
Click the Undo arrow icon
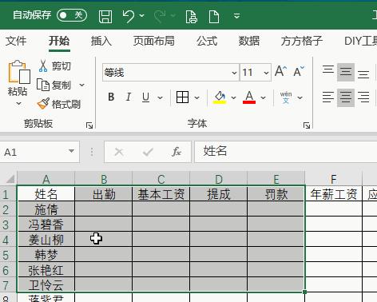(x=129, y=16)
